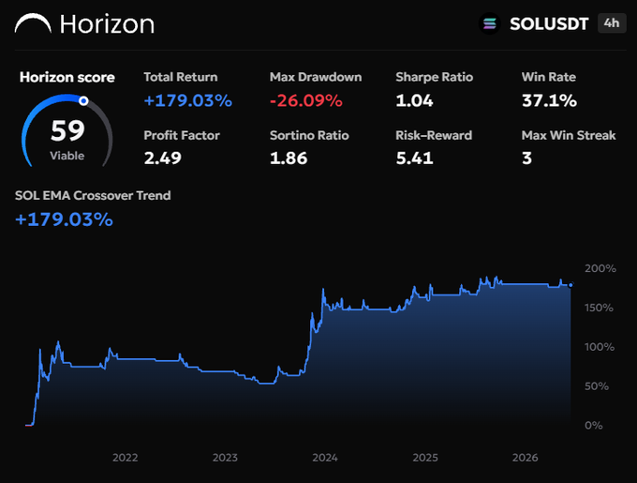This screenshot has width=637, height=483.
Task: Click the Horizon arc logo icon
Action: [33, 23]
